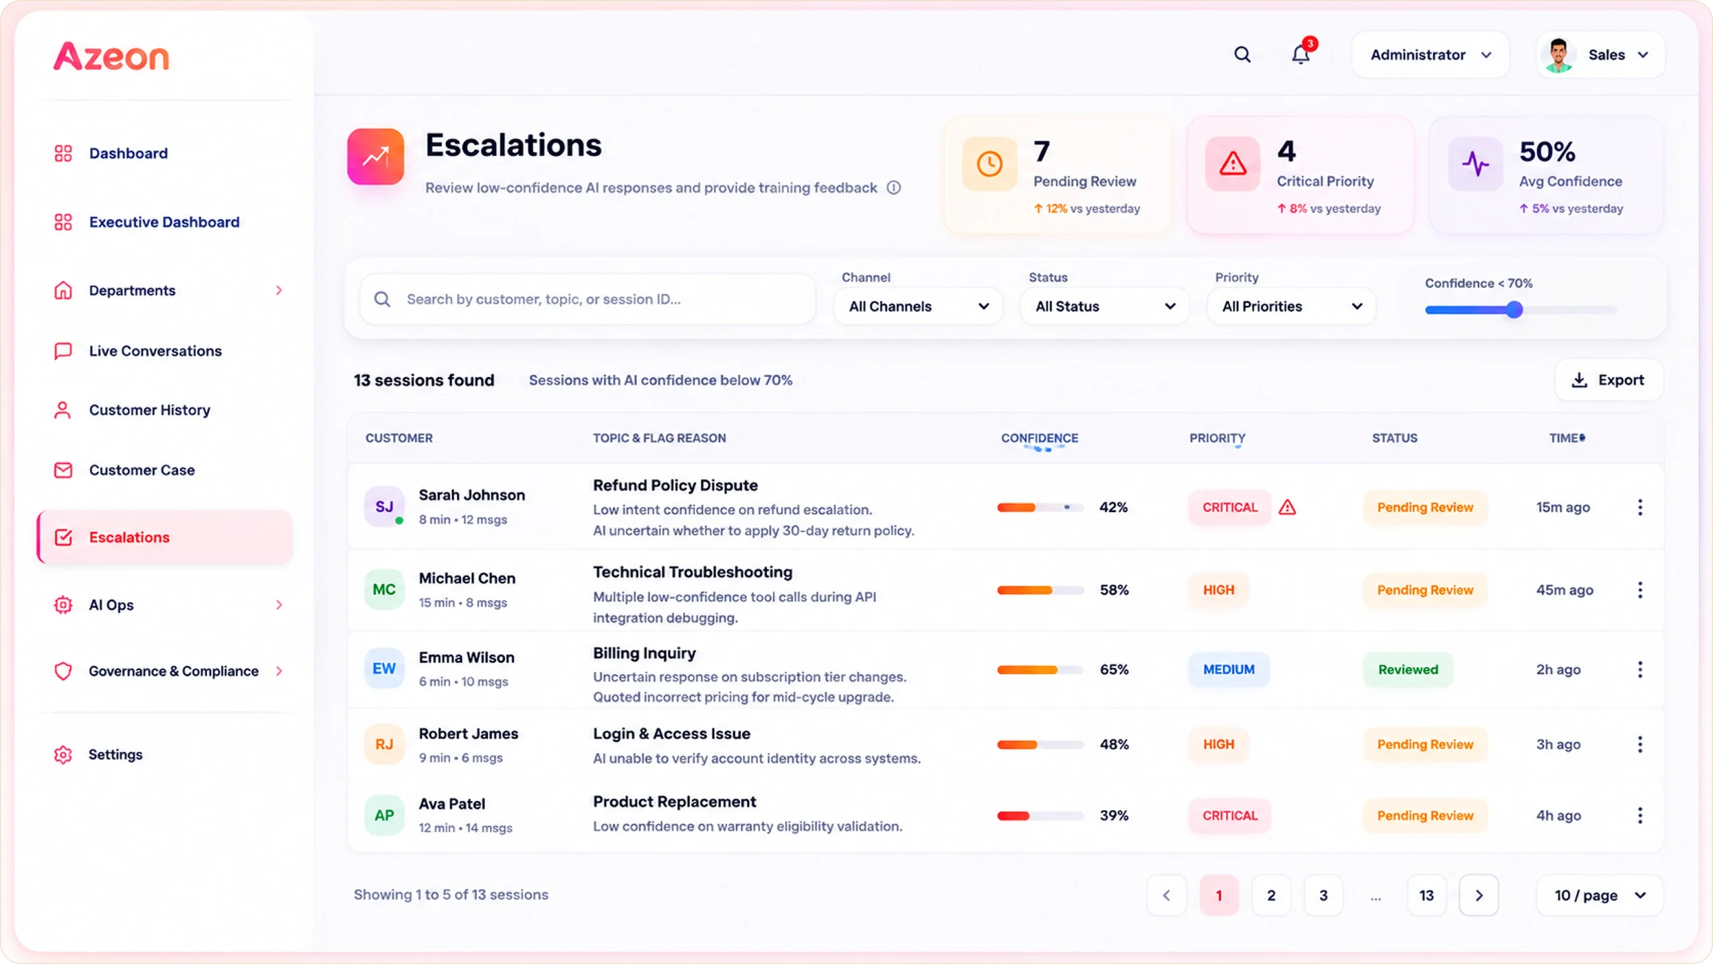Open more options for Sarah Johnson row
The image size is (1713, 964).
coord(1640,507)
